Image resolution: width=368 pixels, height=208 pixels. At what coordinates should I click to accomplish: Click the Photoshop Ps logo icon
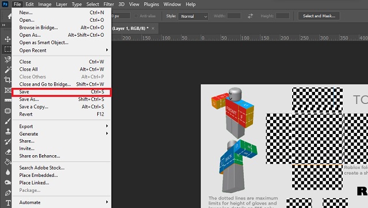coord(5,4)
